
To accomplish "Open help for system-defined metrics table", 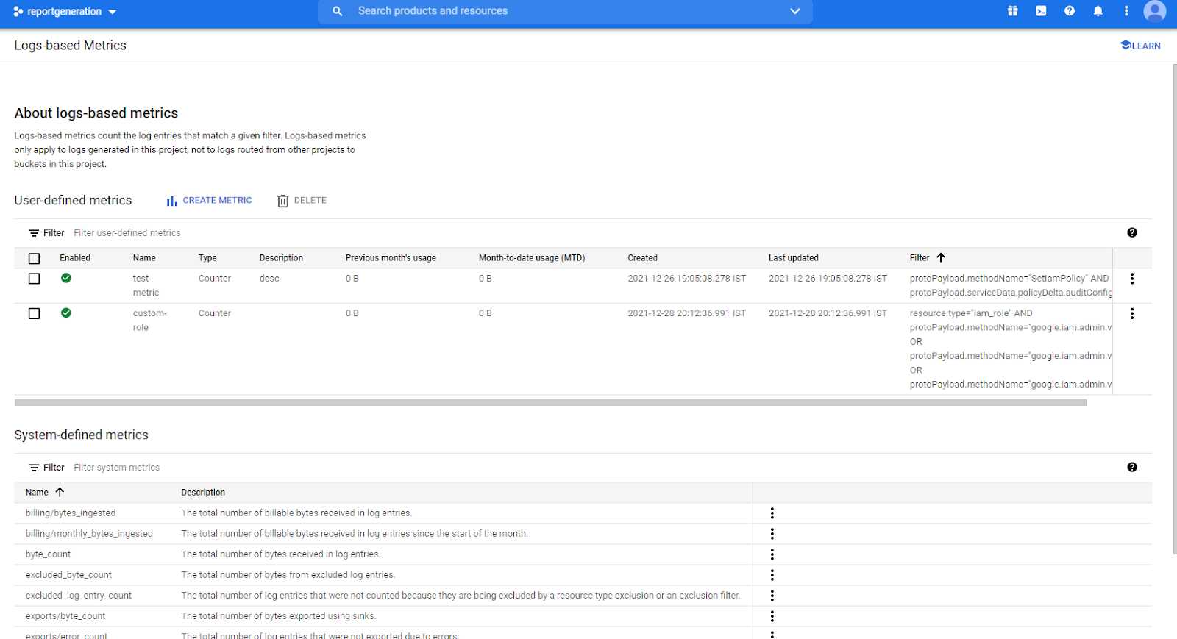I will coord(1131,467).
